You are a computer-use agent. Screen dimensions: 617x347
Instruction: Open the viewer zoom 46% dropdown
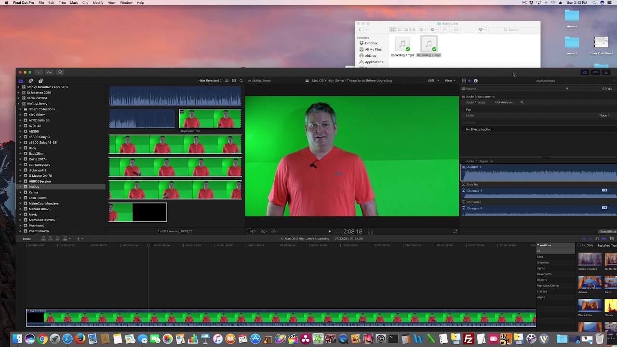click(x=433, y=80)
